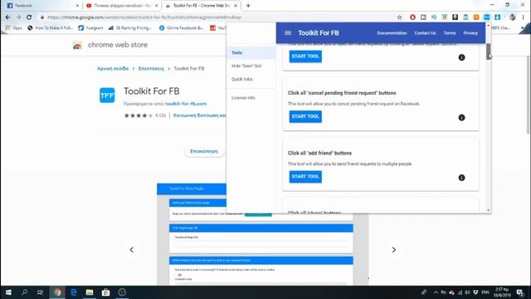
Task: Click the Chrome taskbar icon
Action: pos(57,292)
